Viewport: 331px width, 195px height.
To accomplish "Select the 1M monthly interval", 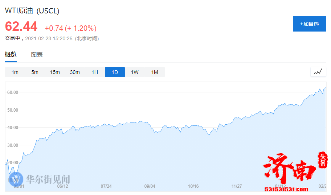I will pyautogui.click(x=155, y=72).
